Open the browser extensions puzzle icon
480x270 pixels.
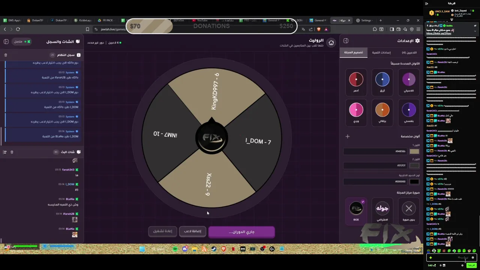(x=375, y=29)
